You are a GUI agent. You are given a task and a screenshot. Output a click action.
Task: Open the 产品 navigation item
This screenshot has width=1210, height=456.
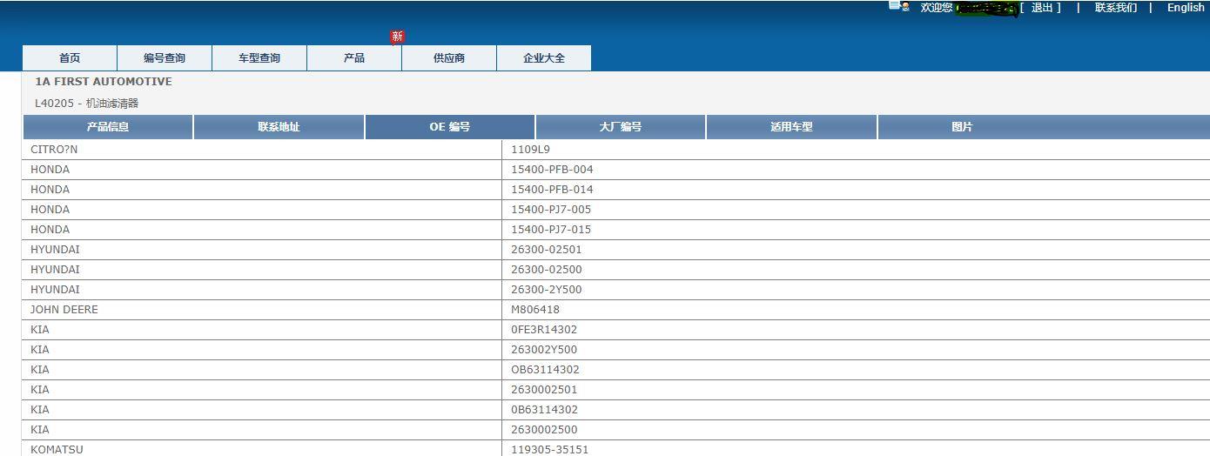[x=354, y=58]
